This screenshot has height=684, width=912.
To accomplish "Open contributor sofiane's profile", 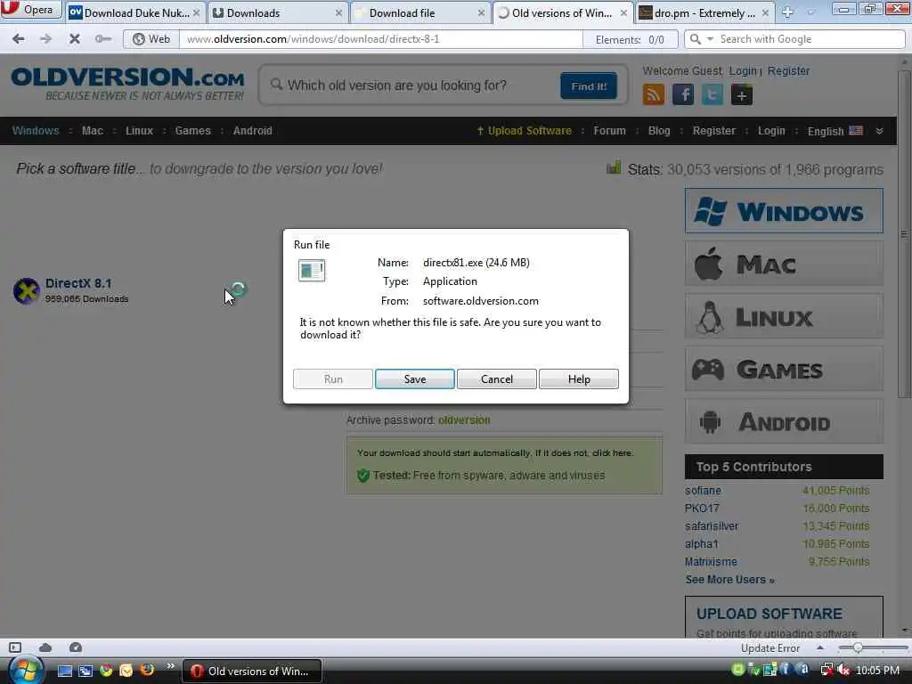I will click(703, 491).
